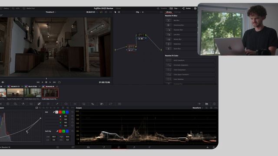Select the Gaussian Blur effect
Screen dimensions: 278x156
tap(181, 30)
